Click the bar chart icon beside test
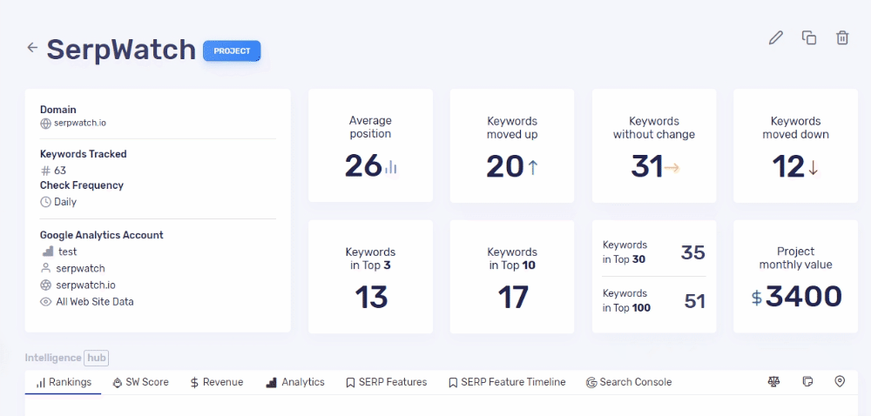Viewport: 871px width, 416px height. coord(47,252)
